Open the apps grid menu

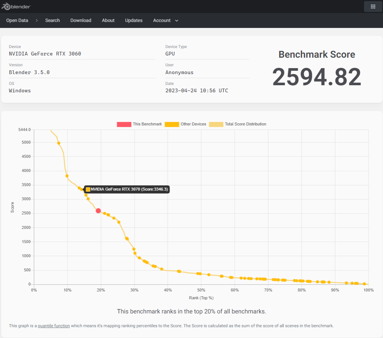[x=373, y=7]
